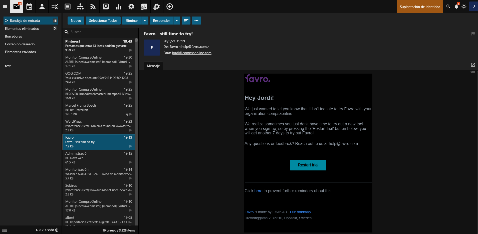Click the '16 unread / 3.228 items' status
The height and width of the screenshot is (234, 478).
(x=119, y=230)
